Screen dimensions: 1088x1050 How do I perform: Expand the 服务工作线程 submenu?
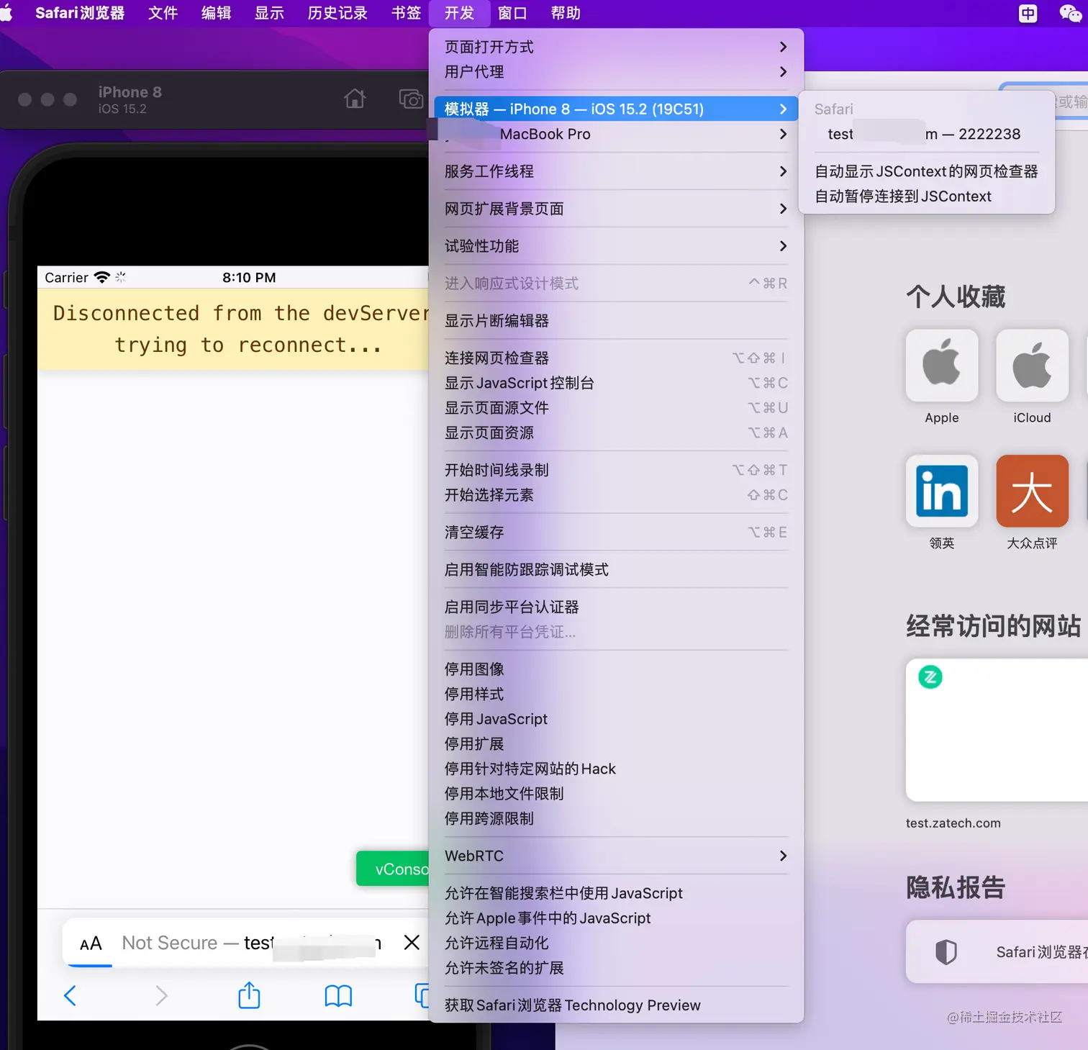coord(616,171)
